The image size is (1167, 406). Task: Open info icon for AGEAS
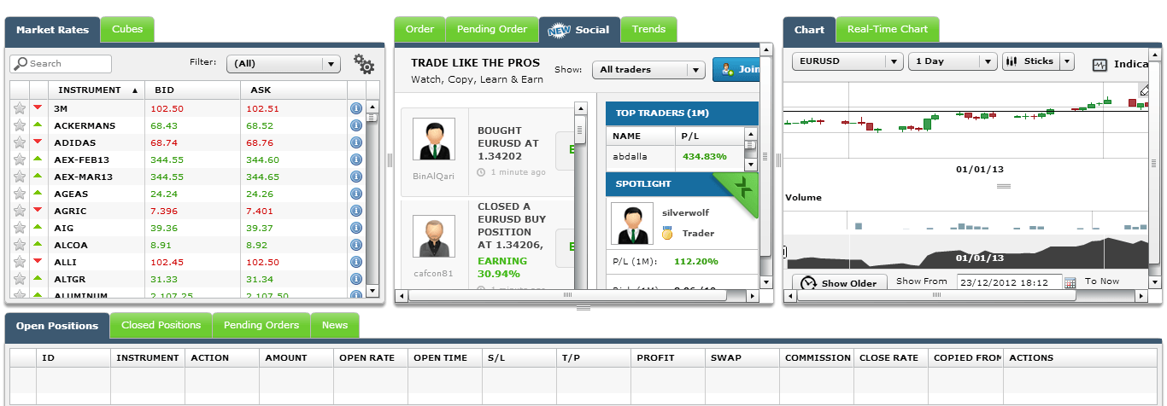click(356, 194)
